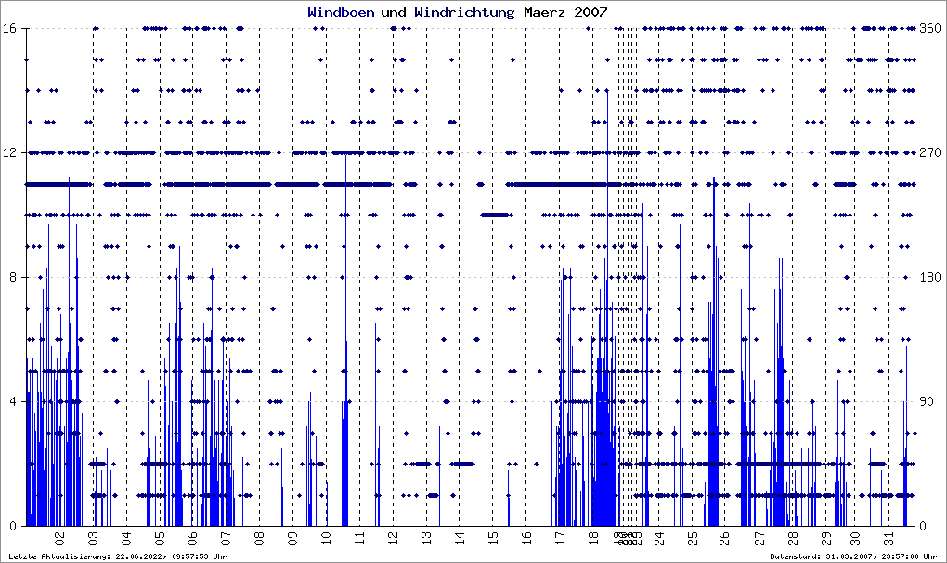Image resolution: width=947 pixels, height=563 pixels.
Task: Select the right axis label 270
Action: coord(930,152)
